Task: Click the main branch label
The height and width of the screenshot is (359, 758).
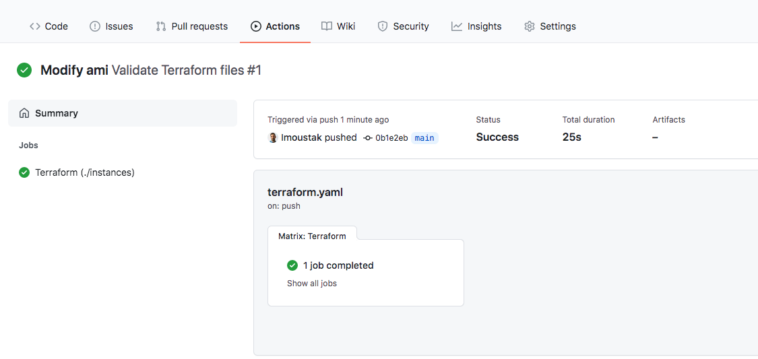Action: (x=424, y=138)
